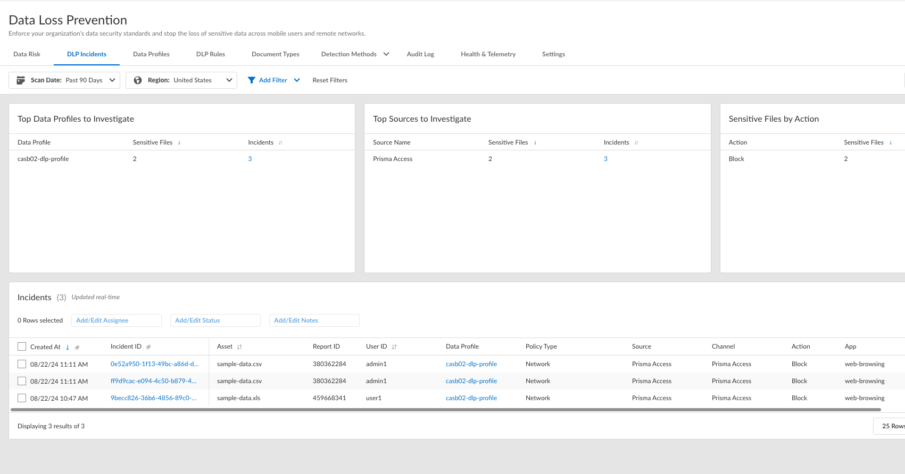Toggle the select-all checkbox in incidents header
The height and width of the screenshot is (474, 905).
pos(22,346)
